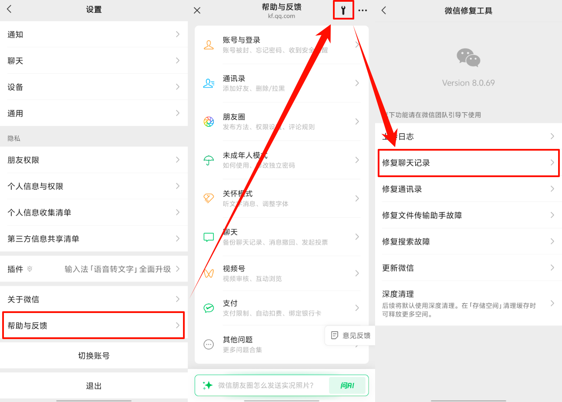
Task: Open 关于微信 about page
Action: 94,299
